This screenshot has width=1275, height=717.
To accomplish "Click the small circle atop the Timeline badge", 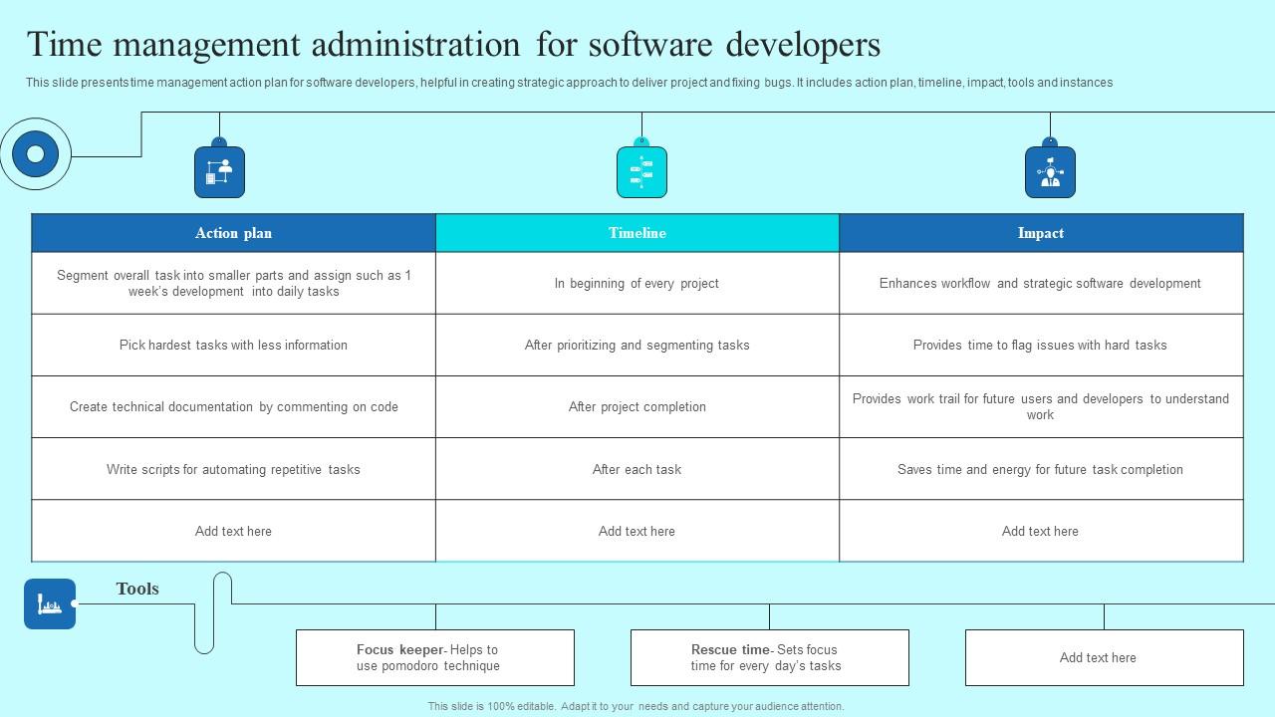I will coord(640,140).
